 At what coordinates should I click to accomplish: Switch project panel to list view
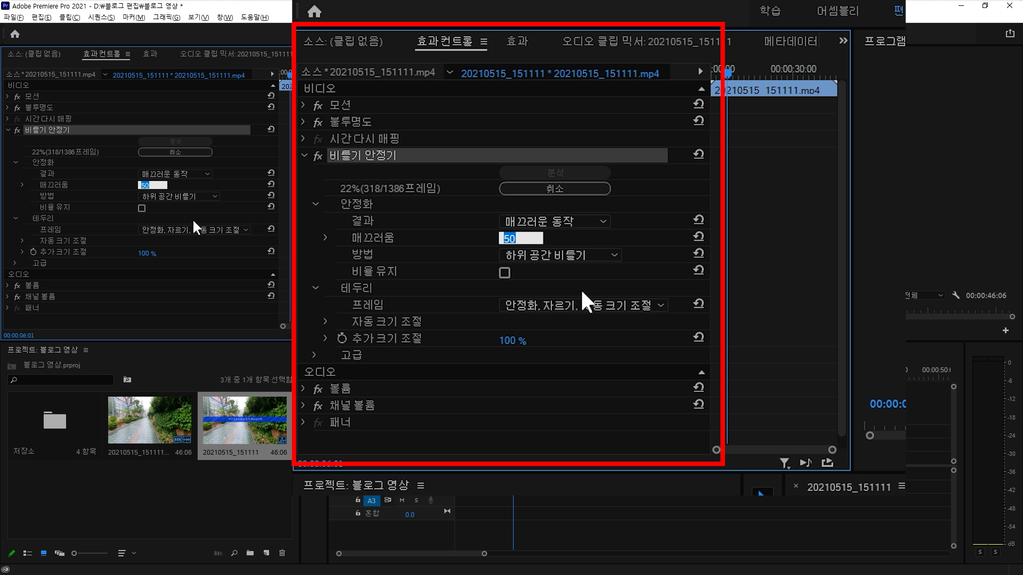tap(28, 553)
